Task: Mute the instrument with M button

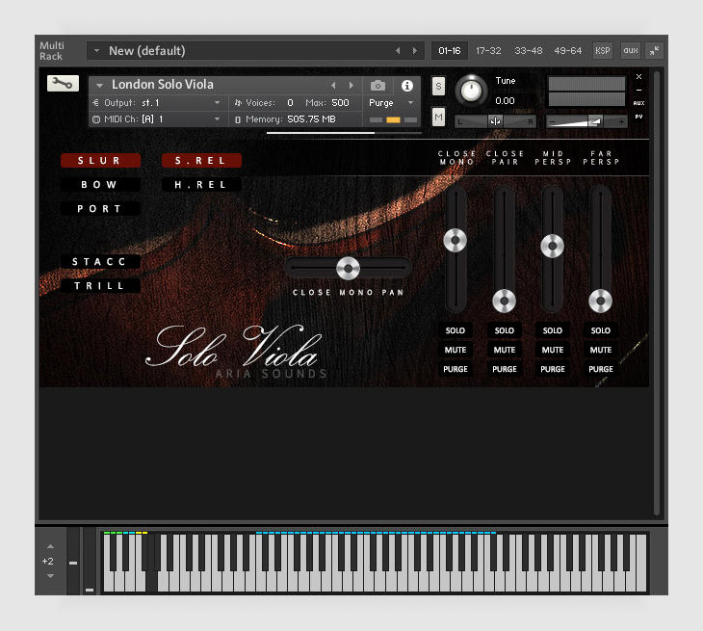Action: tap(438, 118)
